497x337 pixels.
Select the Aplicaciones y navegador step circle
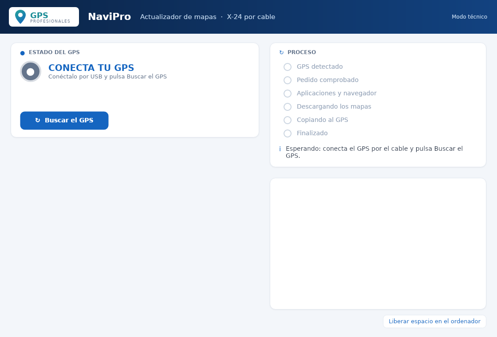(288, 94)
